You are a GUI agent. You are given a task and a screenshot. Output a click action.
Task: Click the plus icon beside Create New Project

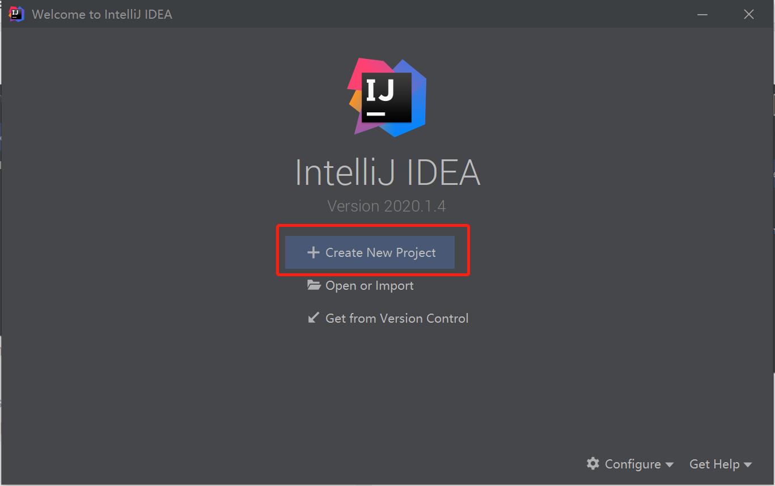[x=314, y=252]
